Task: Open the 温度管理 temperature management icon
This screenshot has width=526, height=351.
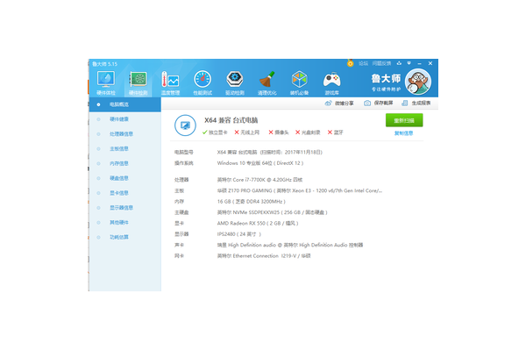Action: tap(170, 81)
